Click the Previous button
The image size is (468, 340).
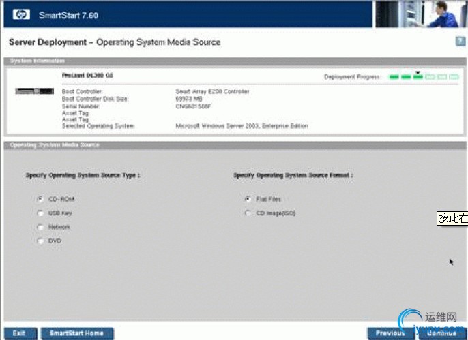[390, 333]
